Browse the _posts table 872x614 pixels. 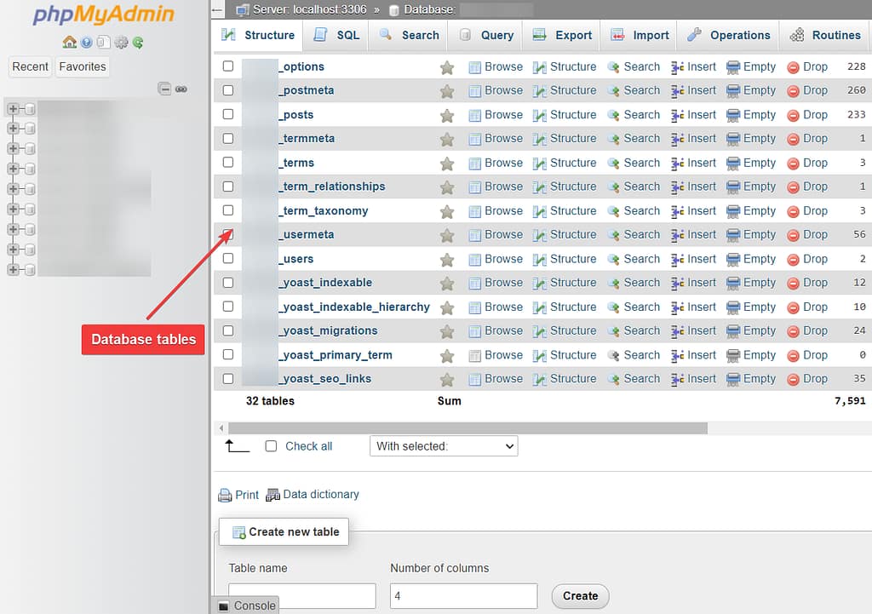(503, 114)
